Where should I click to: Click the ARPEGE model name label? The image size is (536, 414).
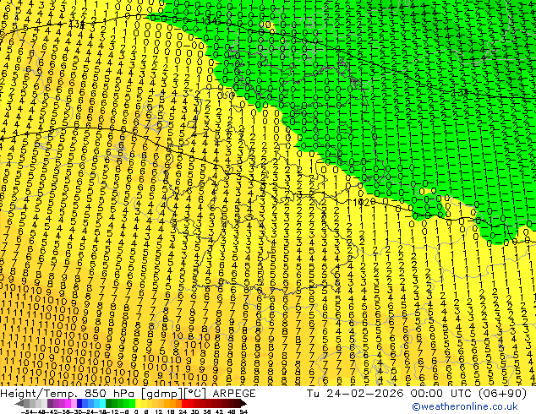234,394
